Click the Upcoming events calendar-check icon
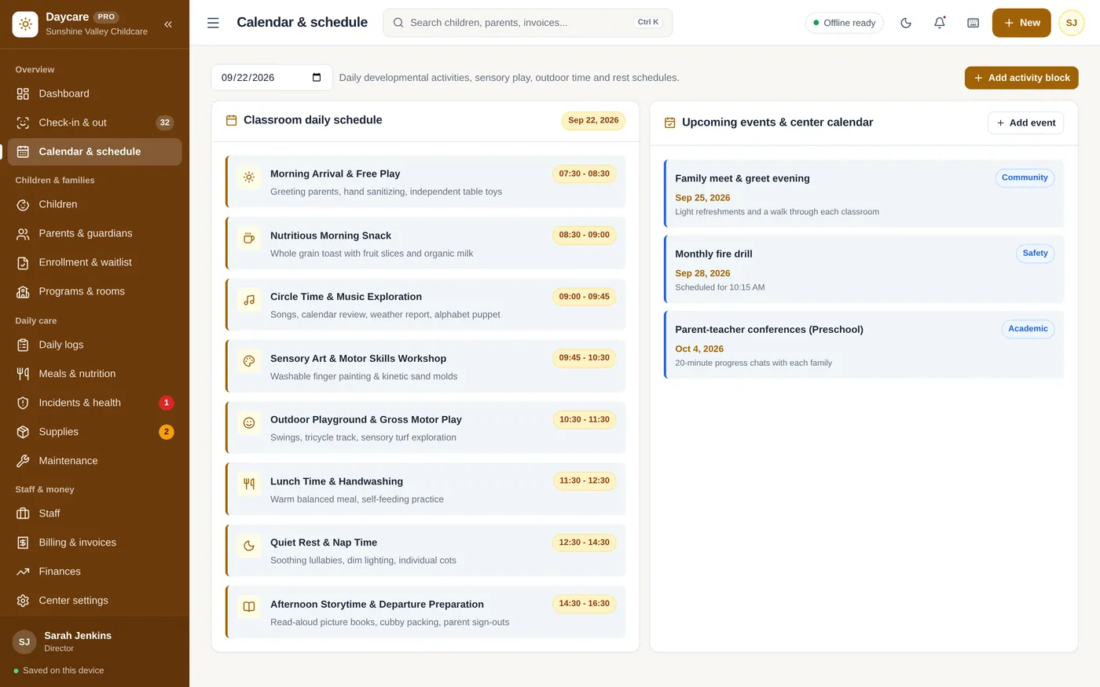Image resolution: width=1100 pixels, height=687 pixels. [670, 122]
